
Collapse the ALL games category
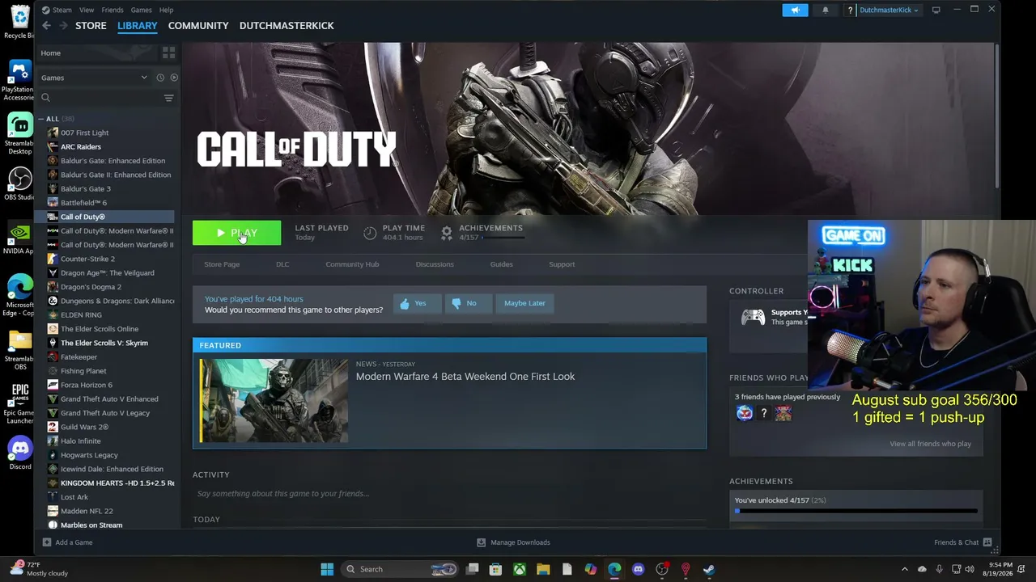pos(41,119)
